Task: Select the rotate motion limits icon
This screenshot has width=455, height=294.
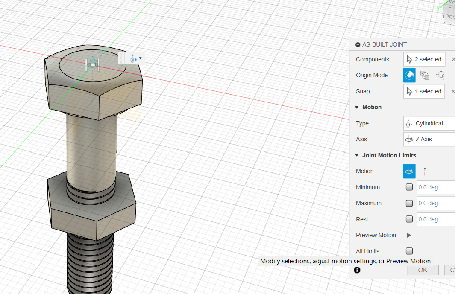Action: [409, 171]
